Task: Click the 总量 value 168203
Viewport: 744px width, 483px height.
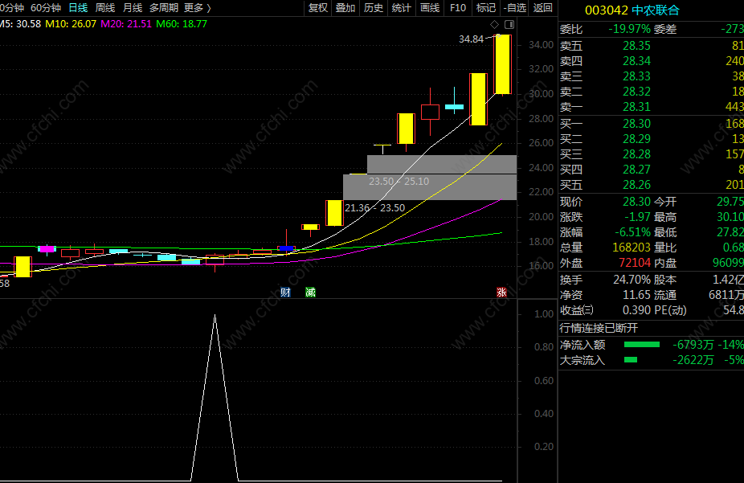Action: [x=632, y=248]
